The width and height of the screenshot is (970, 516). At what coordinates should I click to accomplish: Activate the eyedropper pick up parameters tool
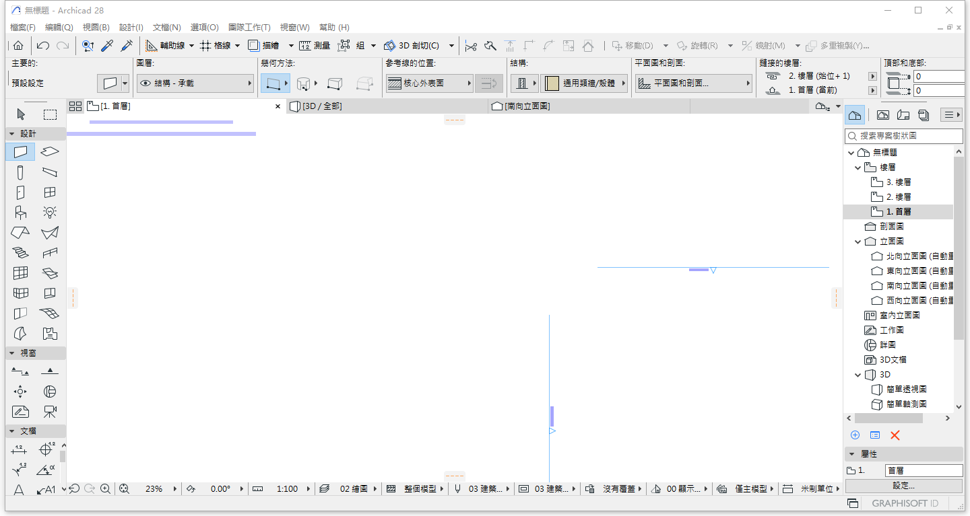[x=107, y=46]
